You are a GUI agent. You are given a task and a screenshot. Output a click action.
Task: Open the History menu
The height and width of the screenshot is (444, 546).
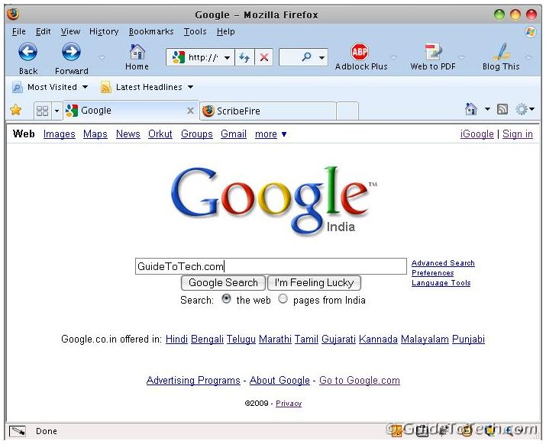[104, 32]
